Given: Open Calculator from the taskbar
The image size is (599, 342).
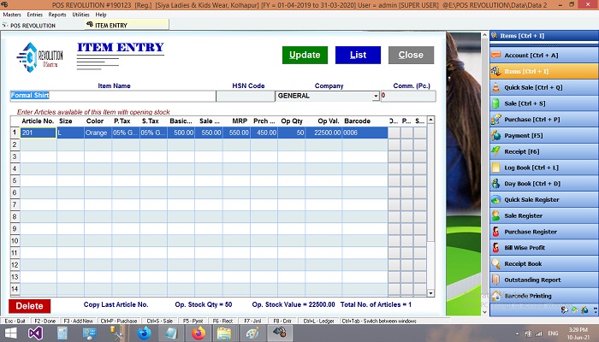Looking at the screenshot, I should tap(62, 333).
